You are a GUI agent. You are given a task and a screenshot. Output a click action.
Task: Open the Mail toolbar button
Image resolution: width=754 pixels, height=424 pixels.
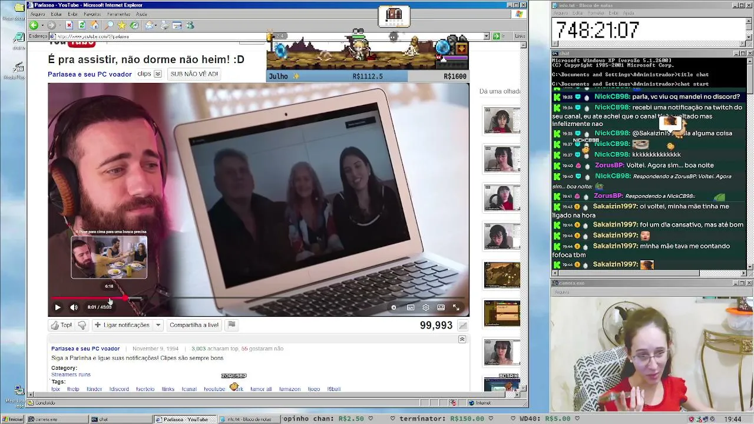pos(149,25)
